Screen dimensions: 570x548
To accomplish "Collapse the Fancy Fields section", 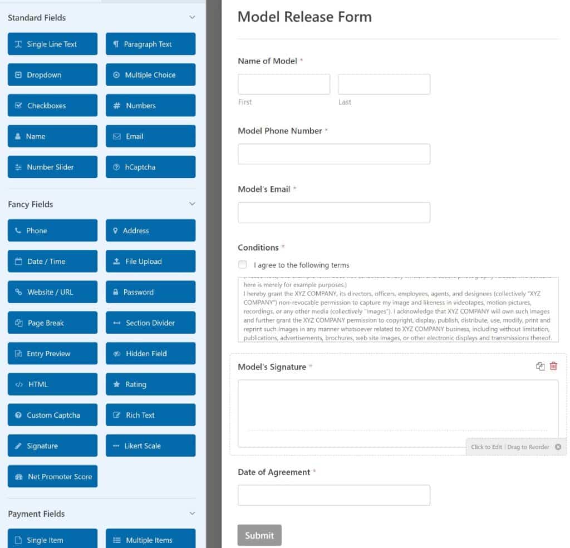I will coord(191,204).
